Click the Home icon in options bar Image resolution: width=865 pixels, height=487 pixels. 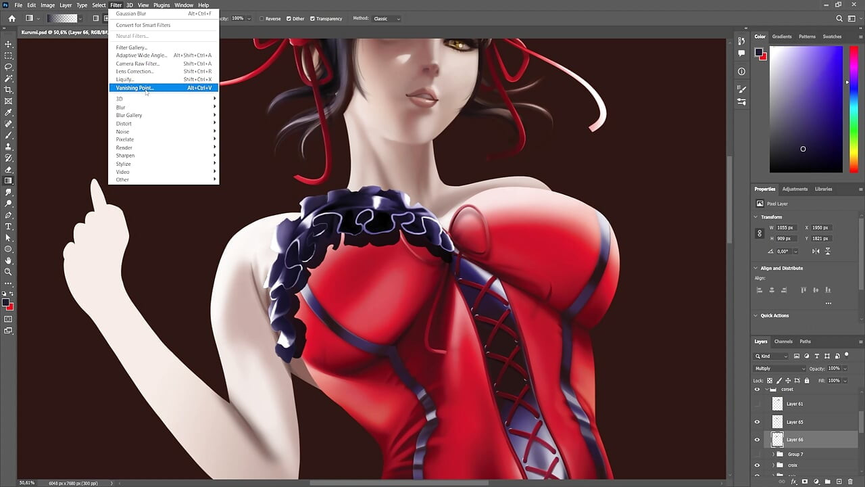point(11,18)
